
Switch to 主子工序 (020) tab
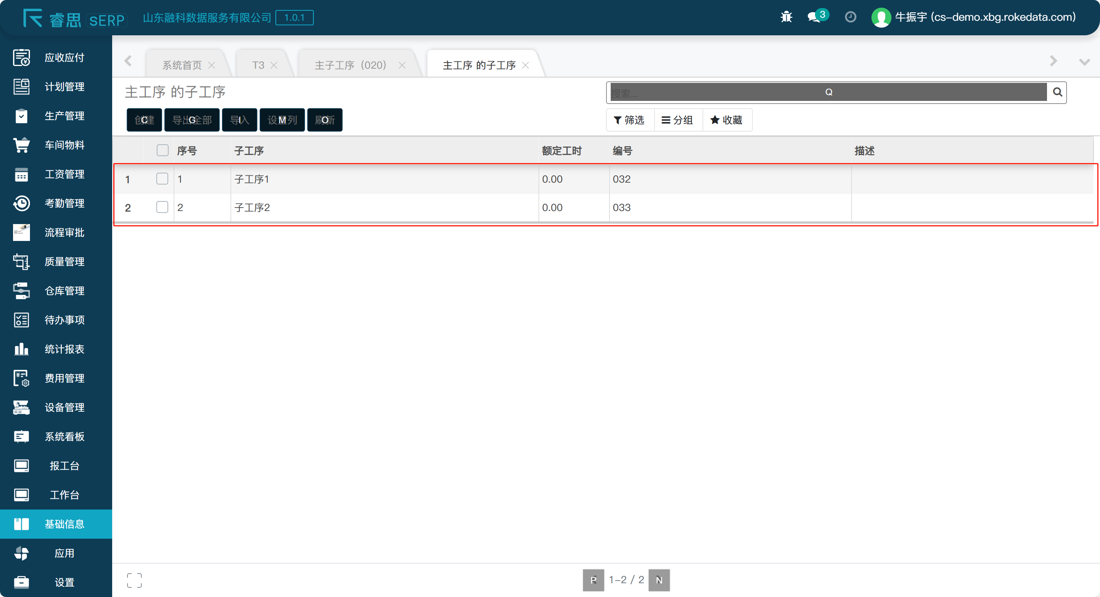(x=350, y=65)
